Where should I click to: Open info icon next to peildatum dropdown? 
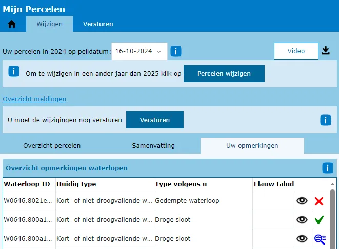click(x=176, y=51)
